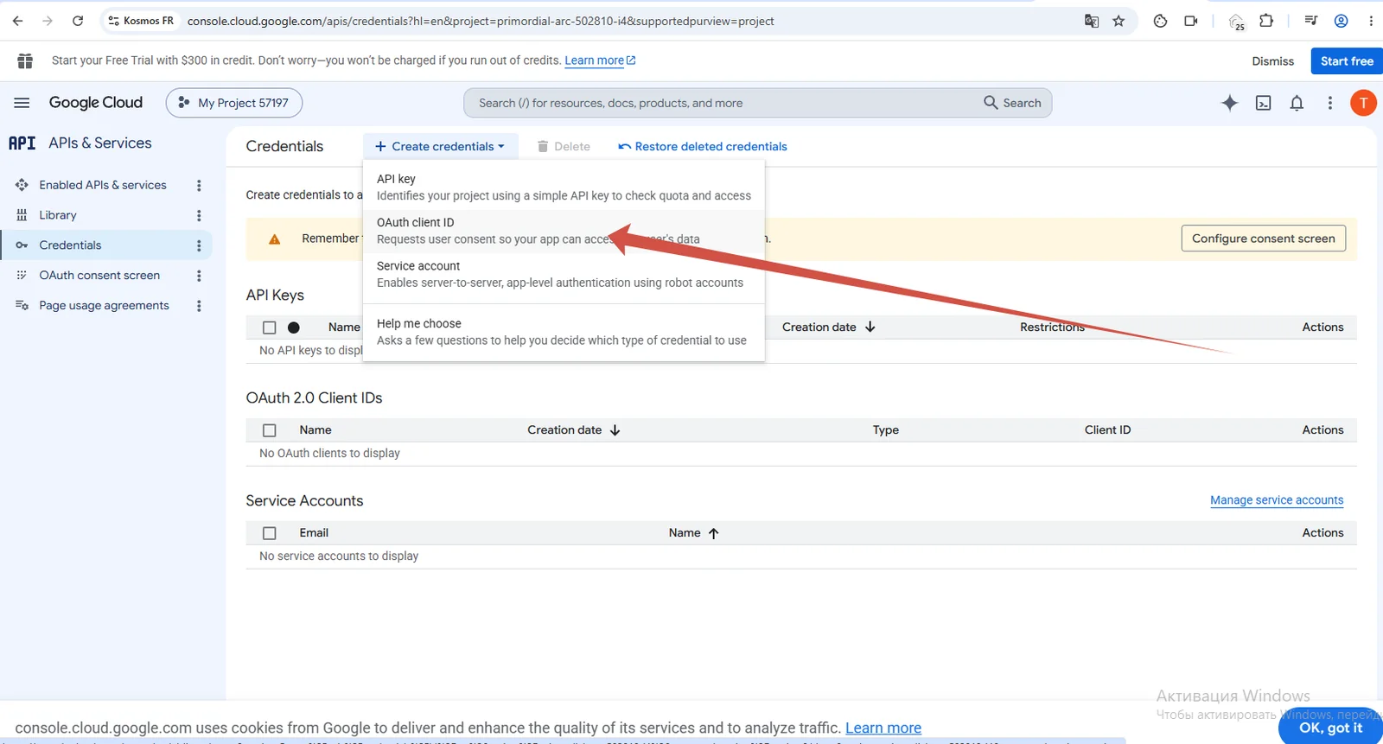Open more options for Library
The image size is (1383, 744).
(199, 215)
